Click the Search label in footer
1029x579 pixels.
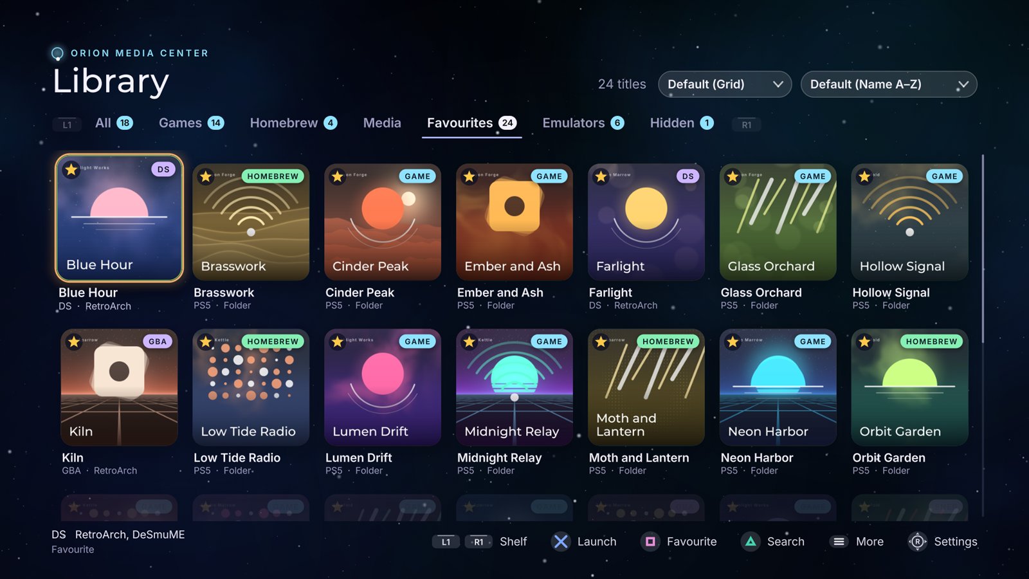point(786,542)
